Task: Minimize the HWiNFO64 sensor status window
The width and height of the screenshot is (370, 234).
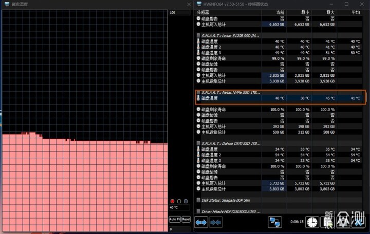Action: click(x=331, y=4)
